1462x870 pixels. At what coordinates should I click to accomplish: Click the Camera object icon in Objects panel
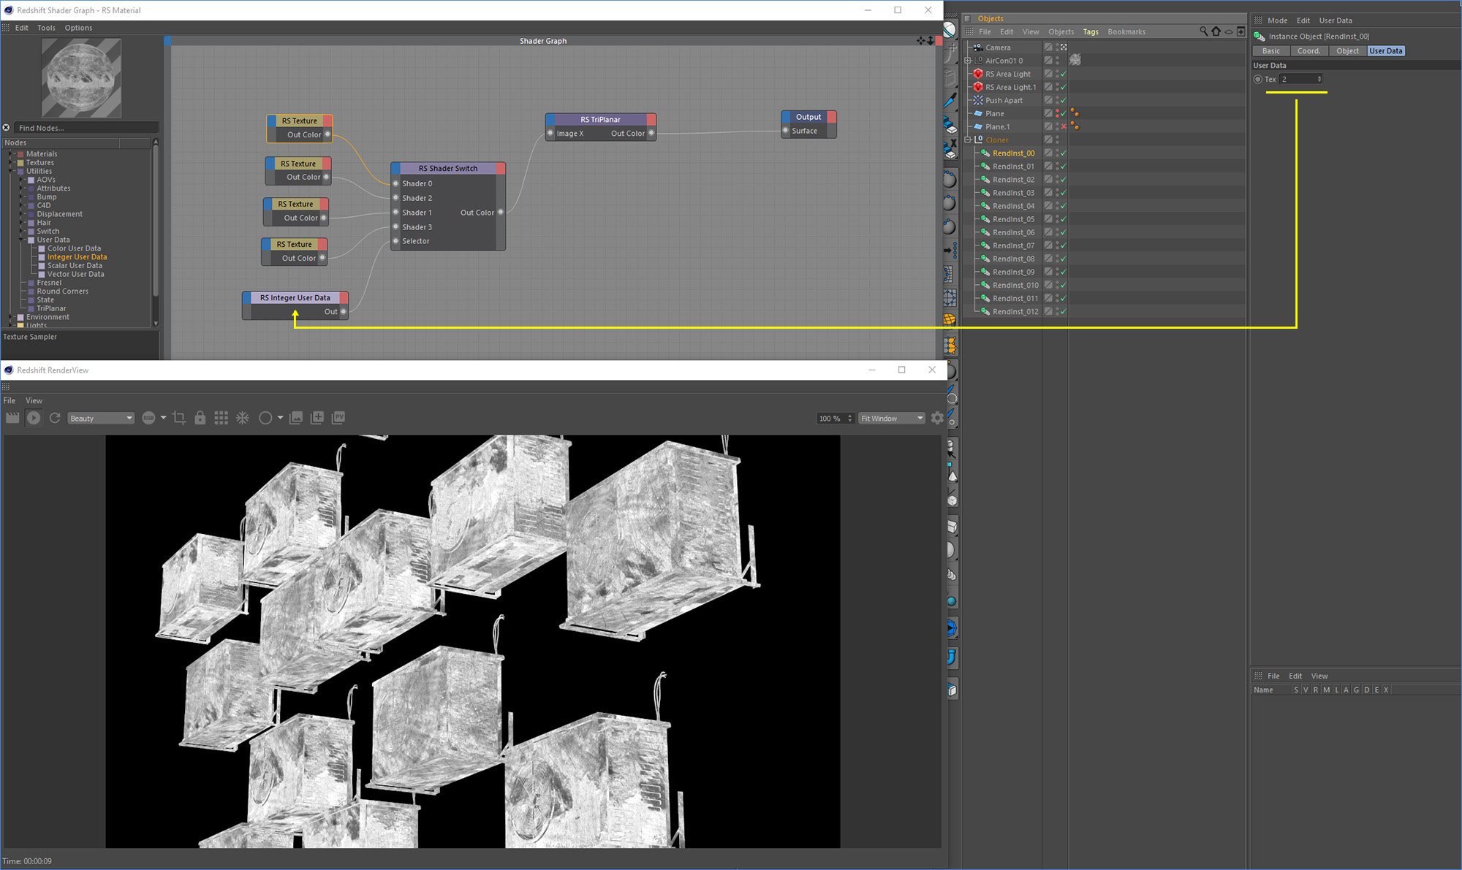click(977, 47)
